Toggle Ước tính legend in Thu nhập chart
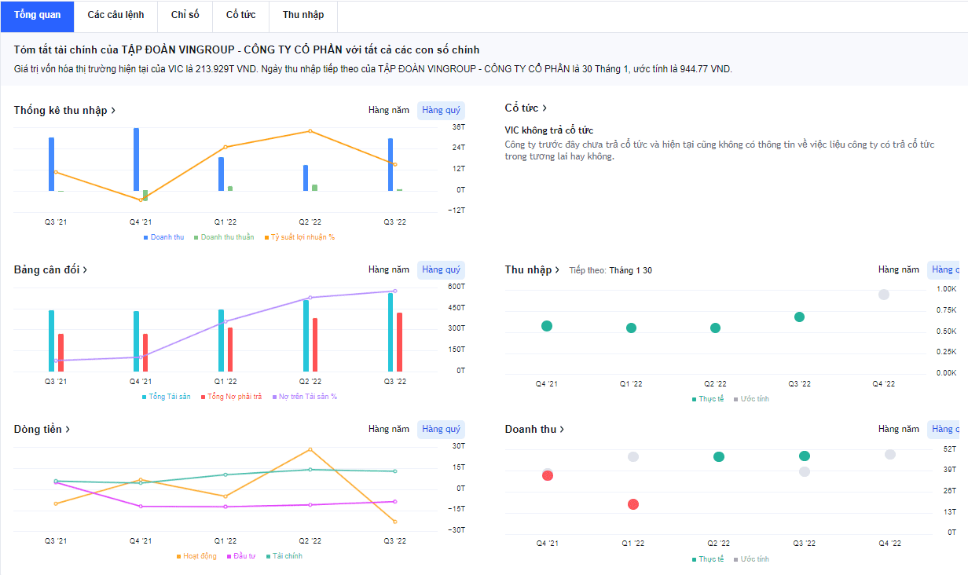This screenshot has height=575, width=968. pos(751,399)
